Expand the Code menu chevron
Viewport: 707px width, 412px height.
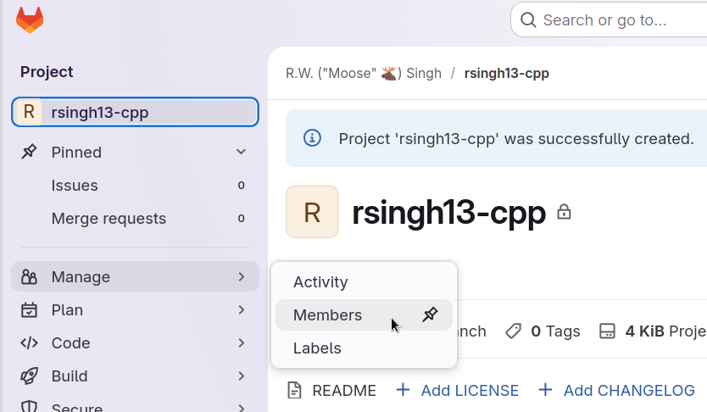pyautogui.click(x=242, y=343)
